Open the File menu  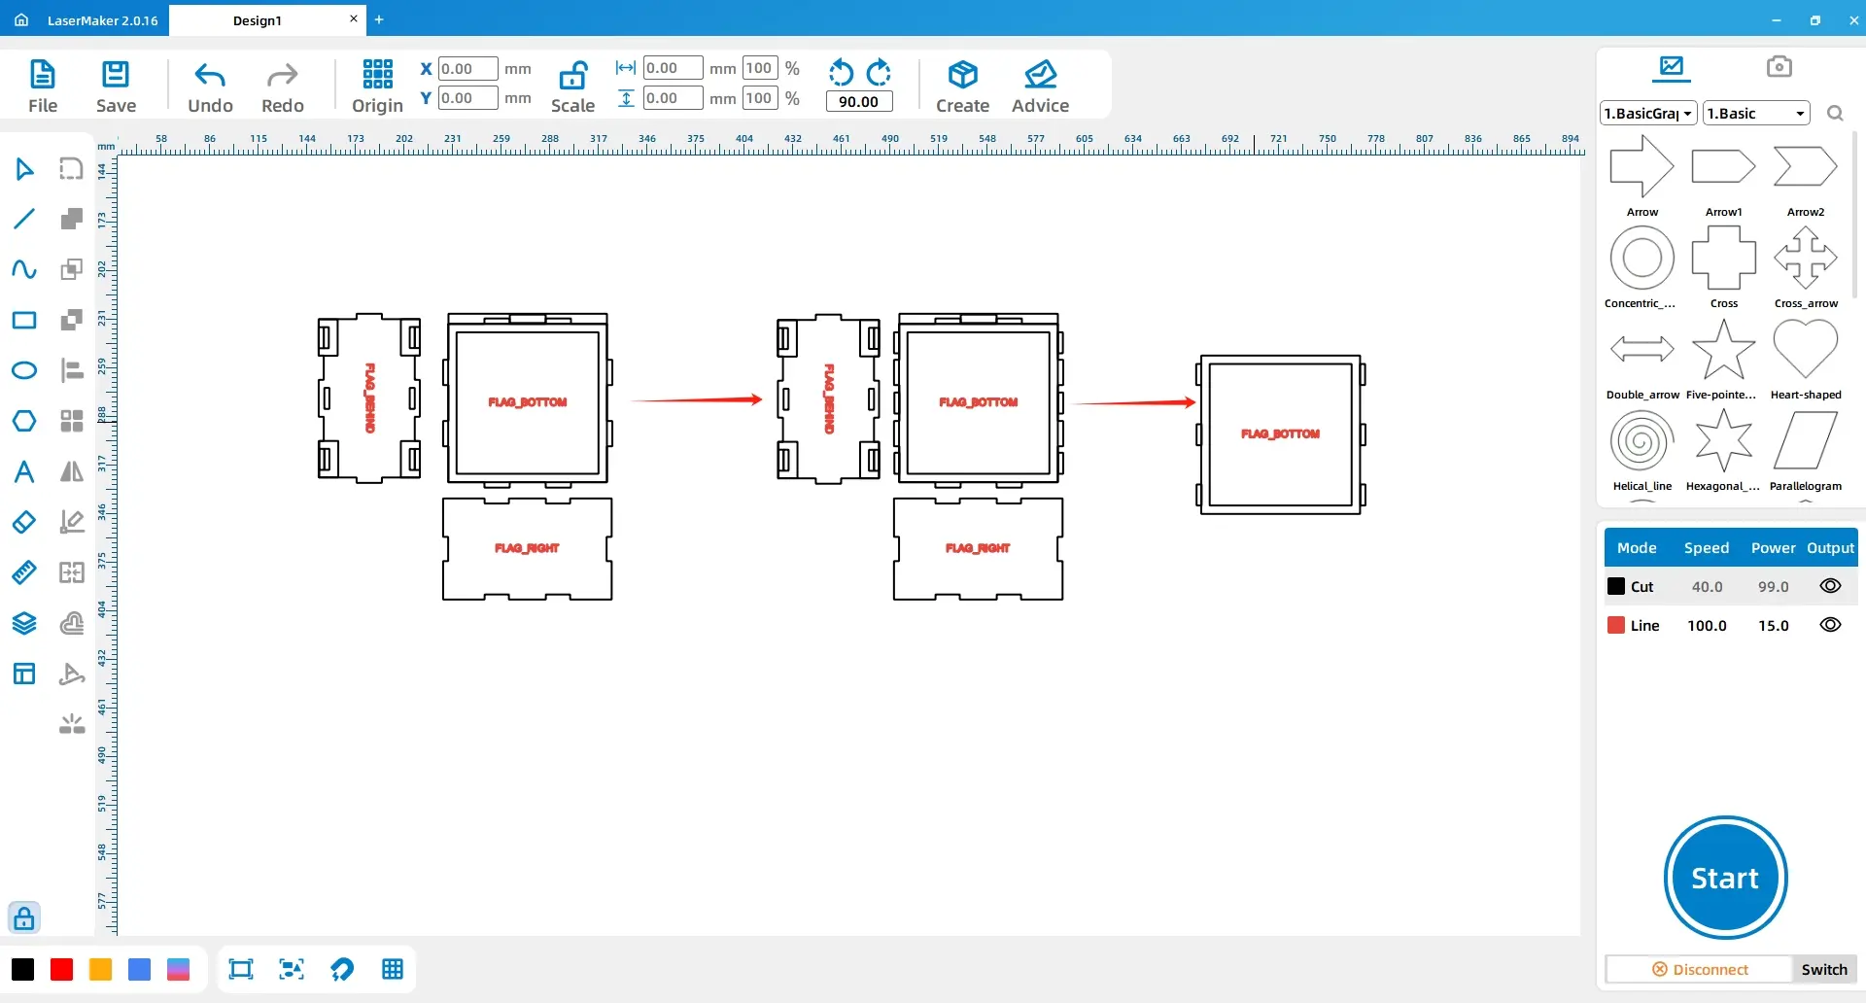click(x=43, y=86)
